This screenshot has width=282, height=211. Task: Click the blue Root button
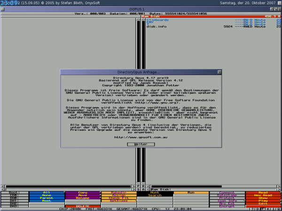(47, 201)
